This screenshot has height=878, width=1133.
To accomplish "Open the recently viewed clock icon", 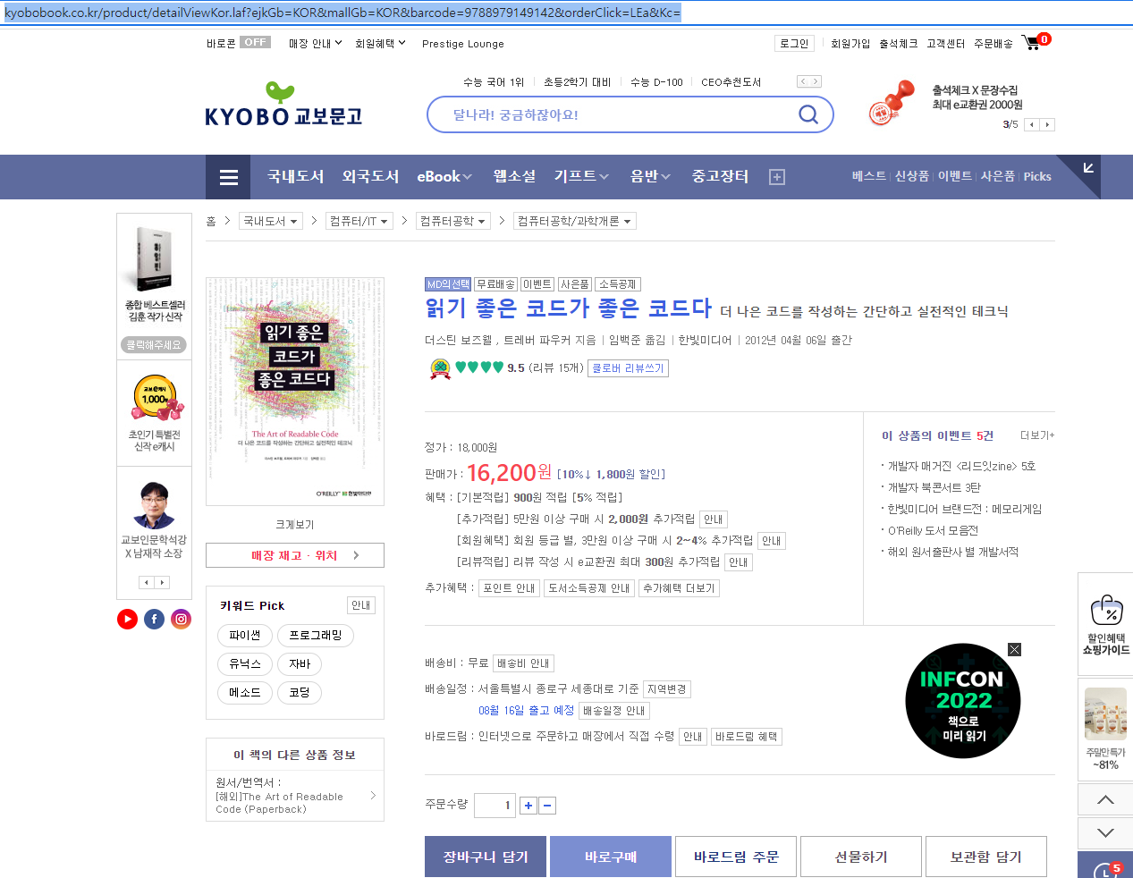I will (1105, 869).
